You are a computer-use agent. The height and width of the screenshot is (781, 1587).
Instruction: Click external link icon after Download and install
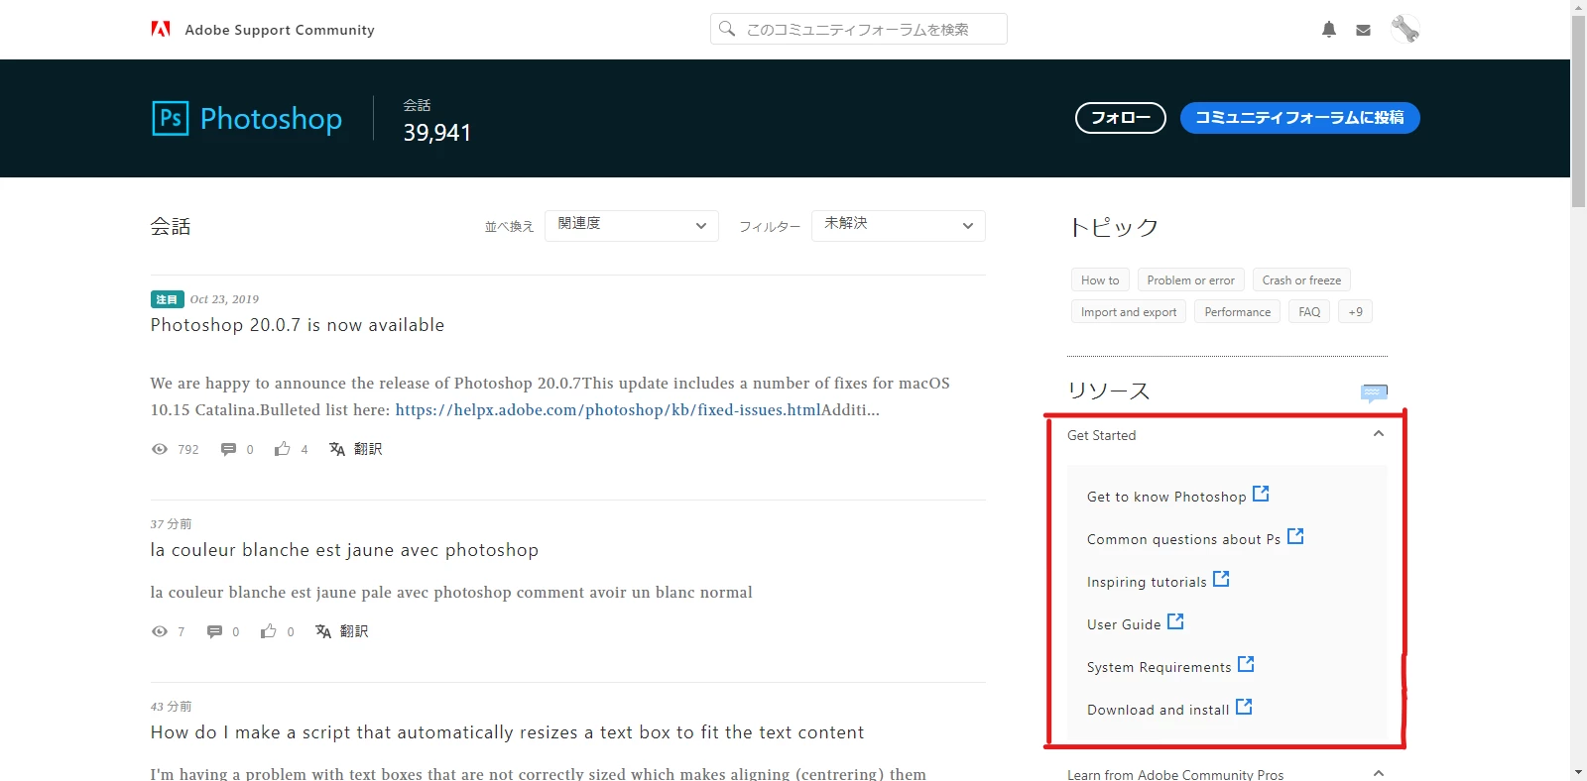[1244, 707]
